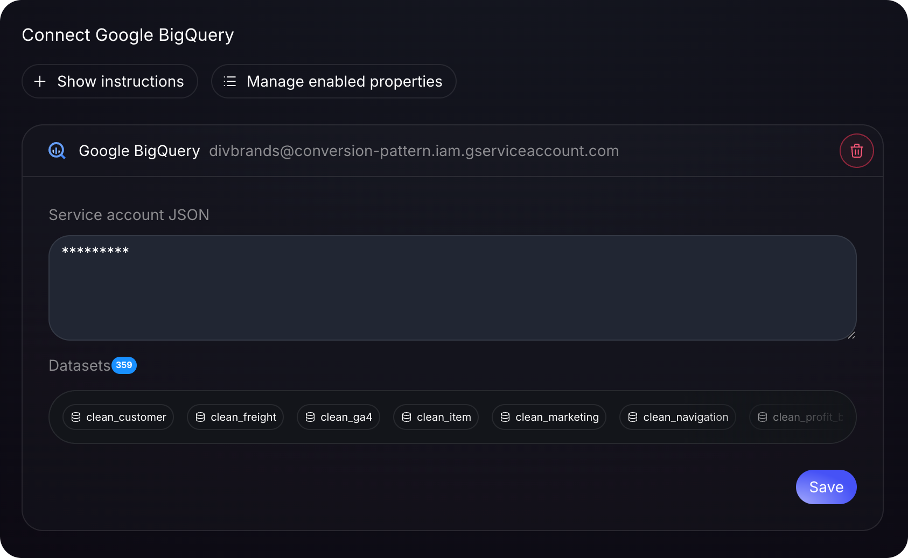
Task: Click the database icon on clean_item
Action: coord(407,417)
